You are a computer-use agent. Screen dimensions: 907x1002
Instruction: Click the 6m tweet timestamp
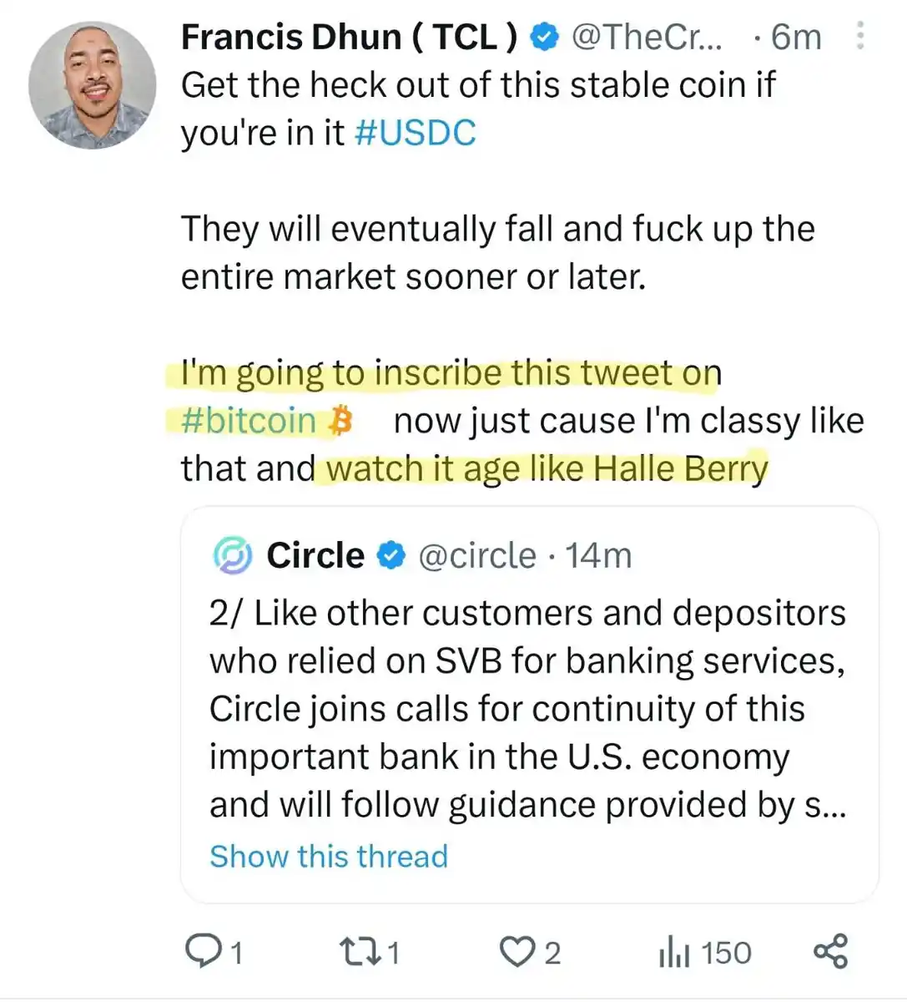coord(795,37)
